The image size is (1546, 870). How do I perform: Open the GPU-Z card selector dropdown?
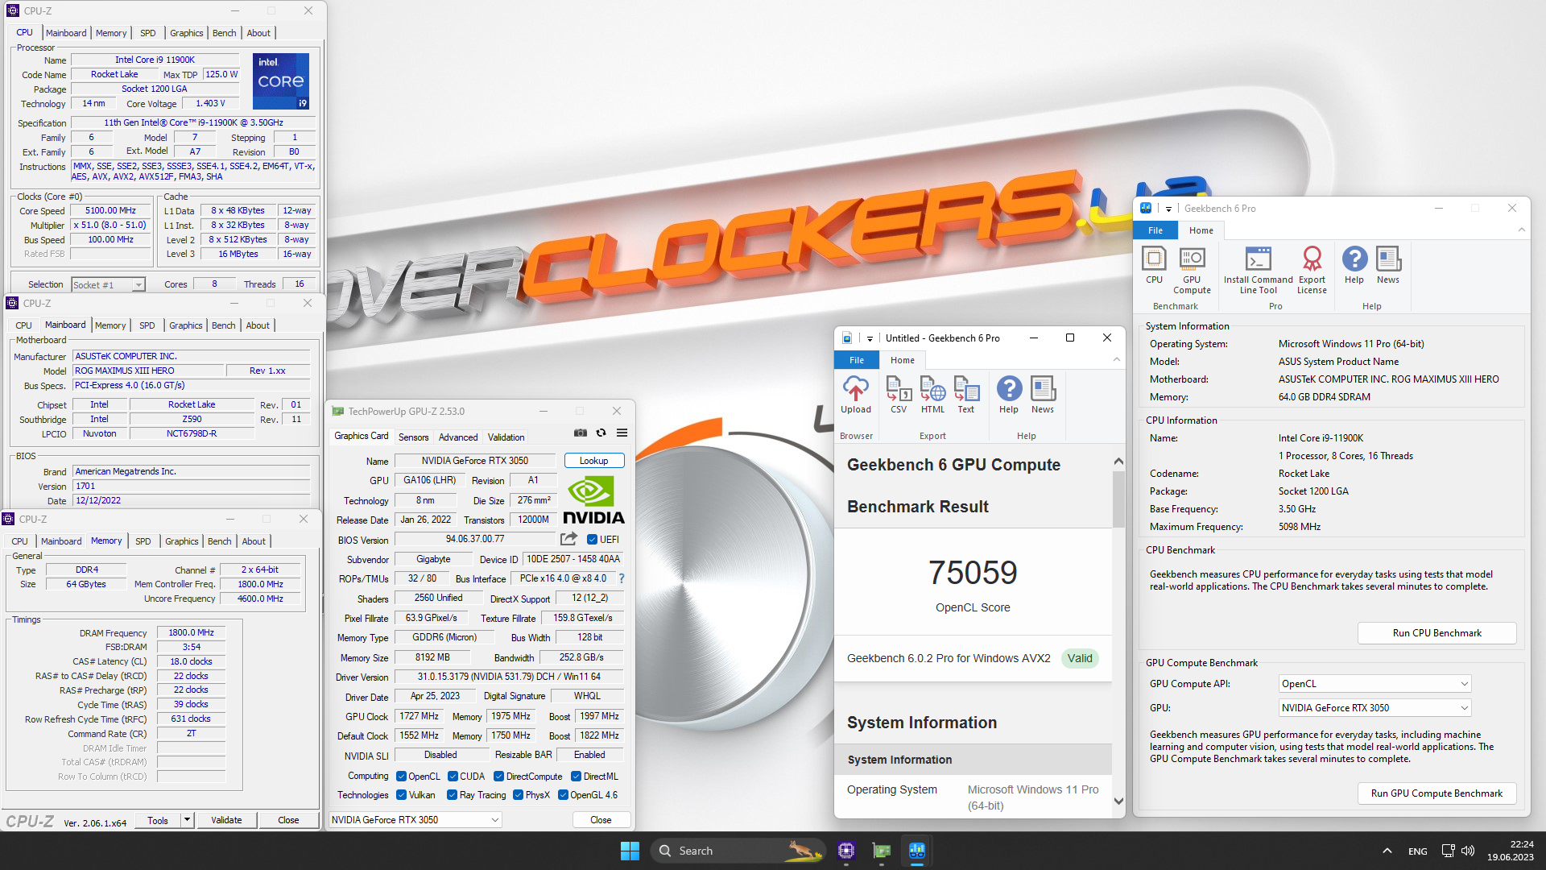415,820
